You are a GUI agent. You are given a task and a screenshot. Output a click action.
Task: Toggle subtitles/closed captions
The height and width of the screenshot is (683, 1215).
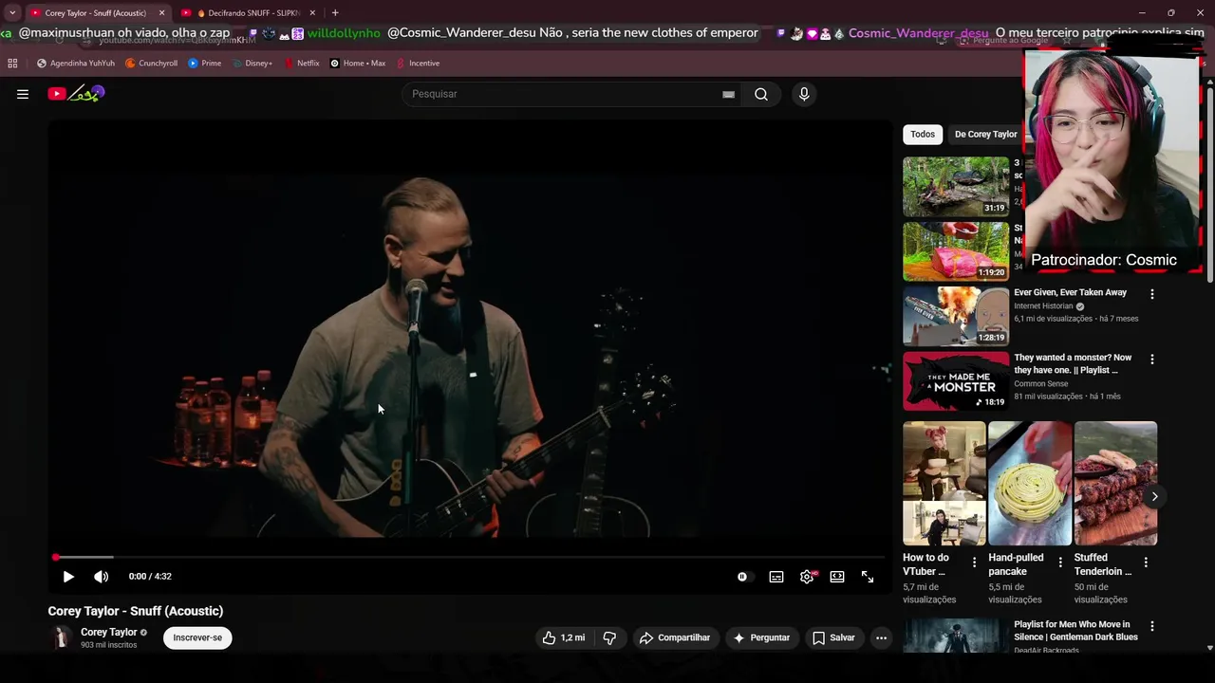click(x=776, y=577)
